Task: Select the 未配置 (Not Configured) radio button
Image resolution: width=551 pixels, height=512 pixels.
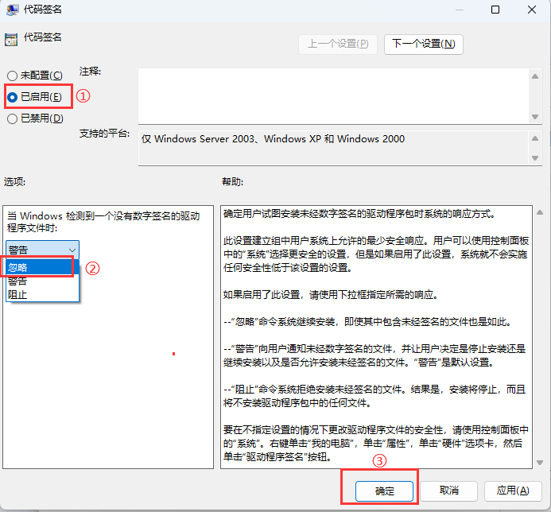Action: (12, 76)
